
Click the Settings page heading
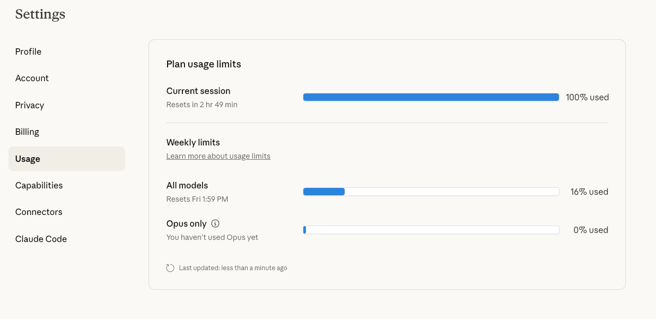40,14
